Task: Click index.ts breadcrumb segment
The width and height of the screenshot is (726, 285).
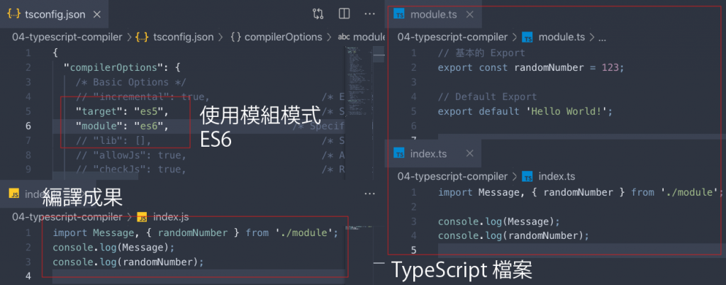Action: [557, 177]
